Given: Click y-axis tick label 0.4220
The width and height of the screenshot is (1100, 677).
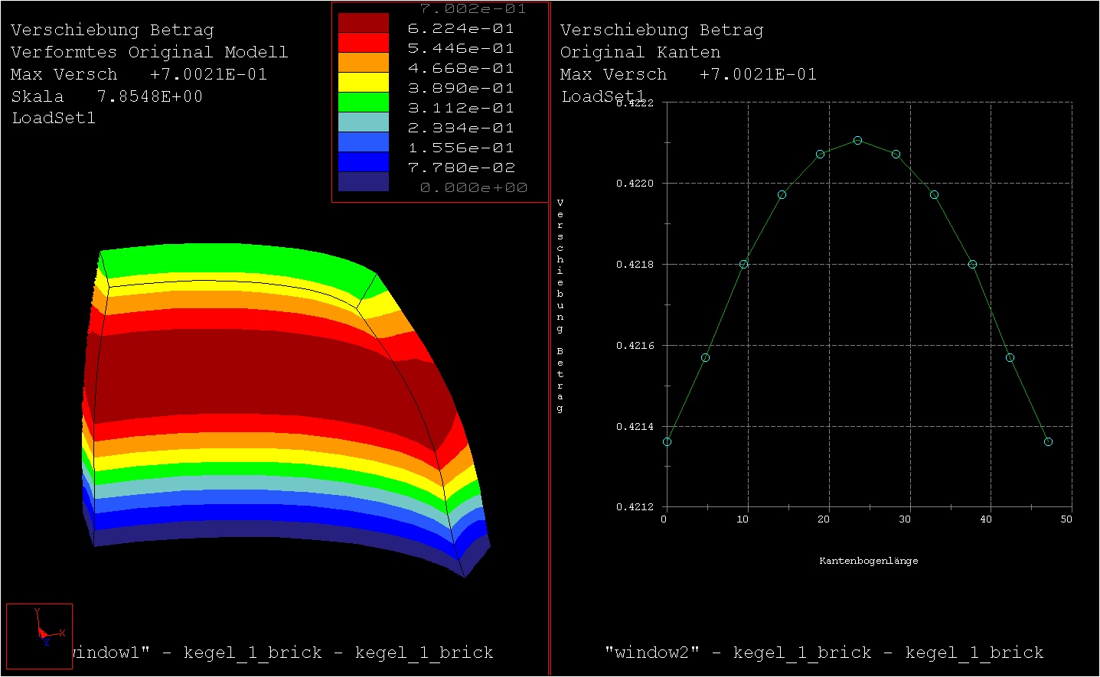Looking at the screenshot, I should (x=635, y=184).
